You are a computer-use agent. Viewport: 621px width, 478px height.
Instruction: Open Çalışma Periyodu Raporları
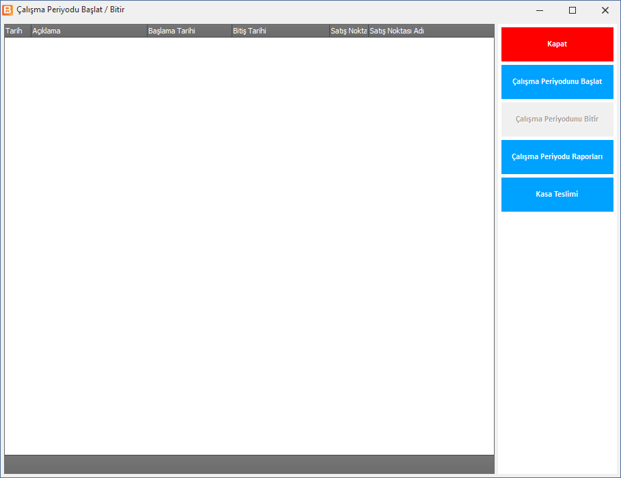coord(557,157)
